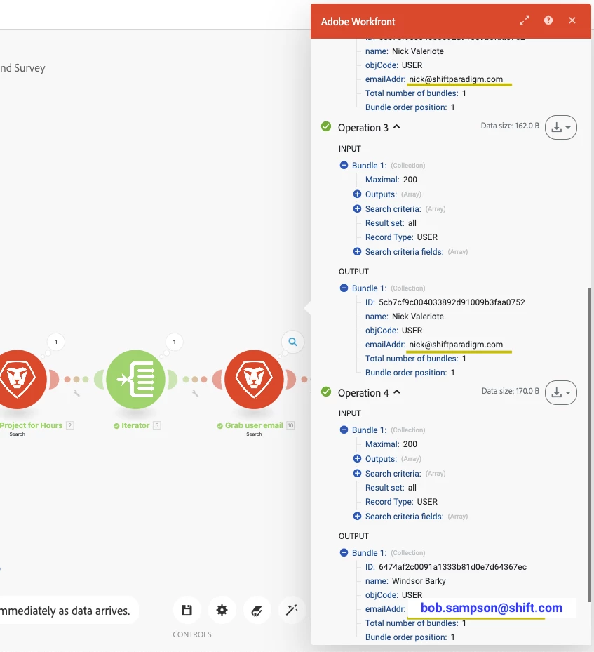Click the number 10 badge beside Grab user email

point(290,425)
